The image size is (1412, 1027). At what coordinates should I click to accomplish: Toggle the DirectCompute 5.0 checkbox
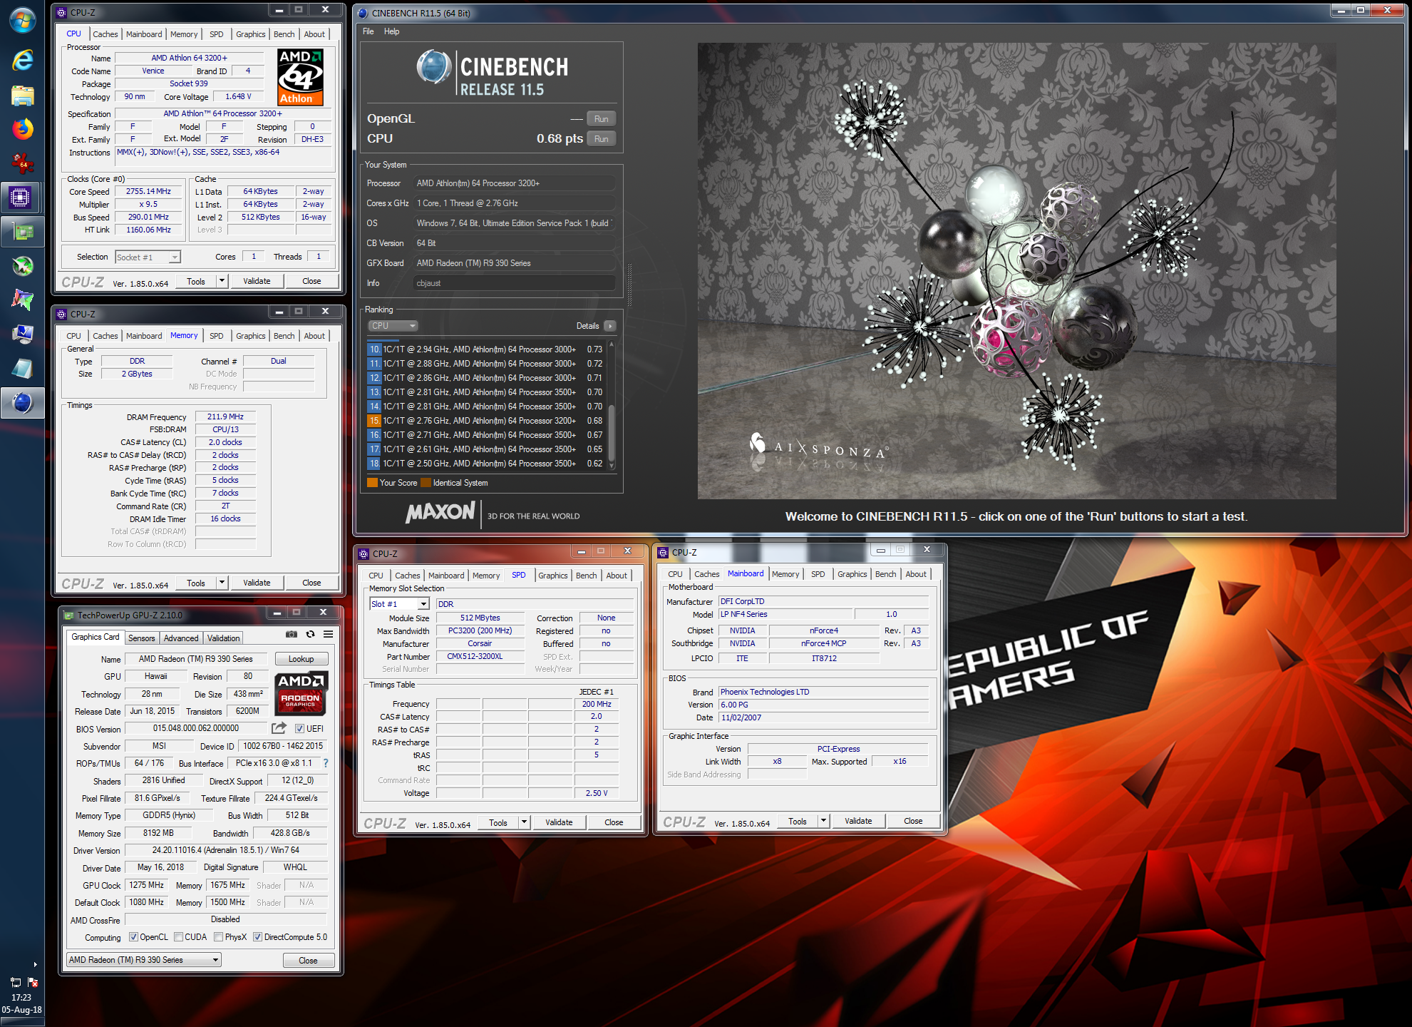[x=258, y=937]
